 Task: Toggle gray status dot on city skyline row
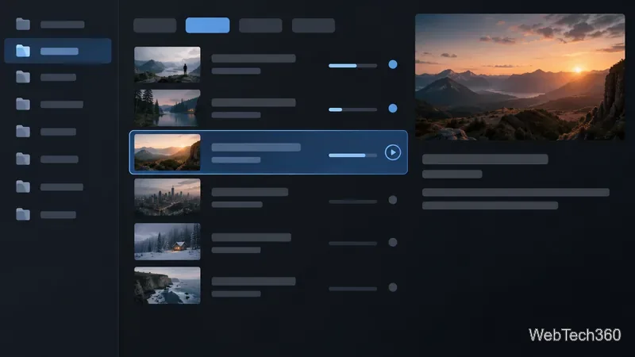point(392,200)
